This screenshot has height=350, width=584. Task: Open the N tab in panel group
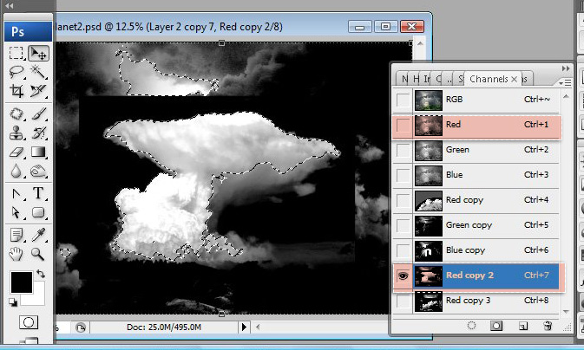point(404,79)
